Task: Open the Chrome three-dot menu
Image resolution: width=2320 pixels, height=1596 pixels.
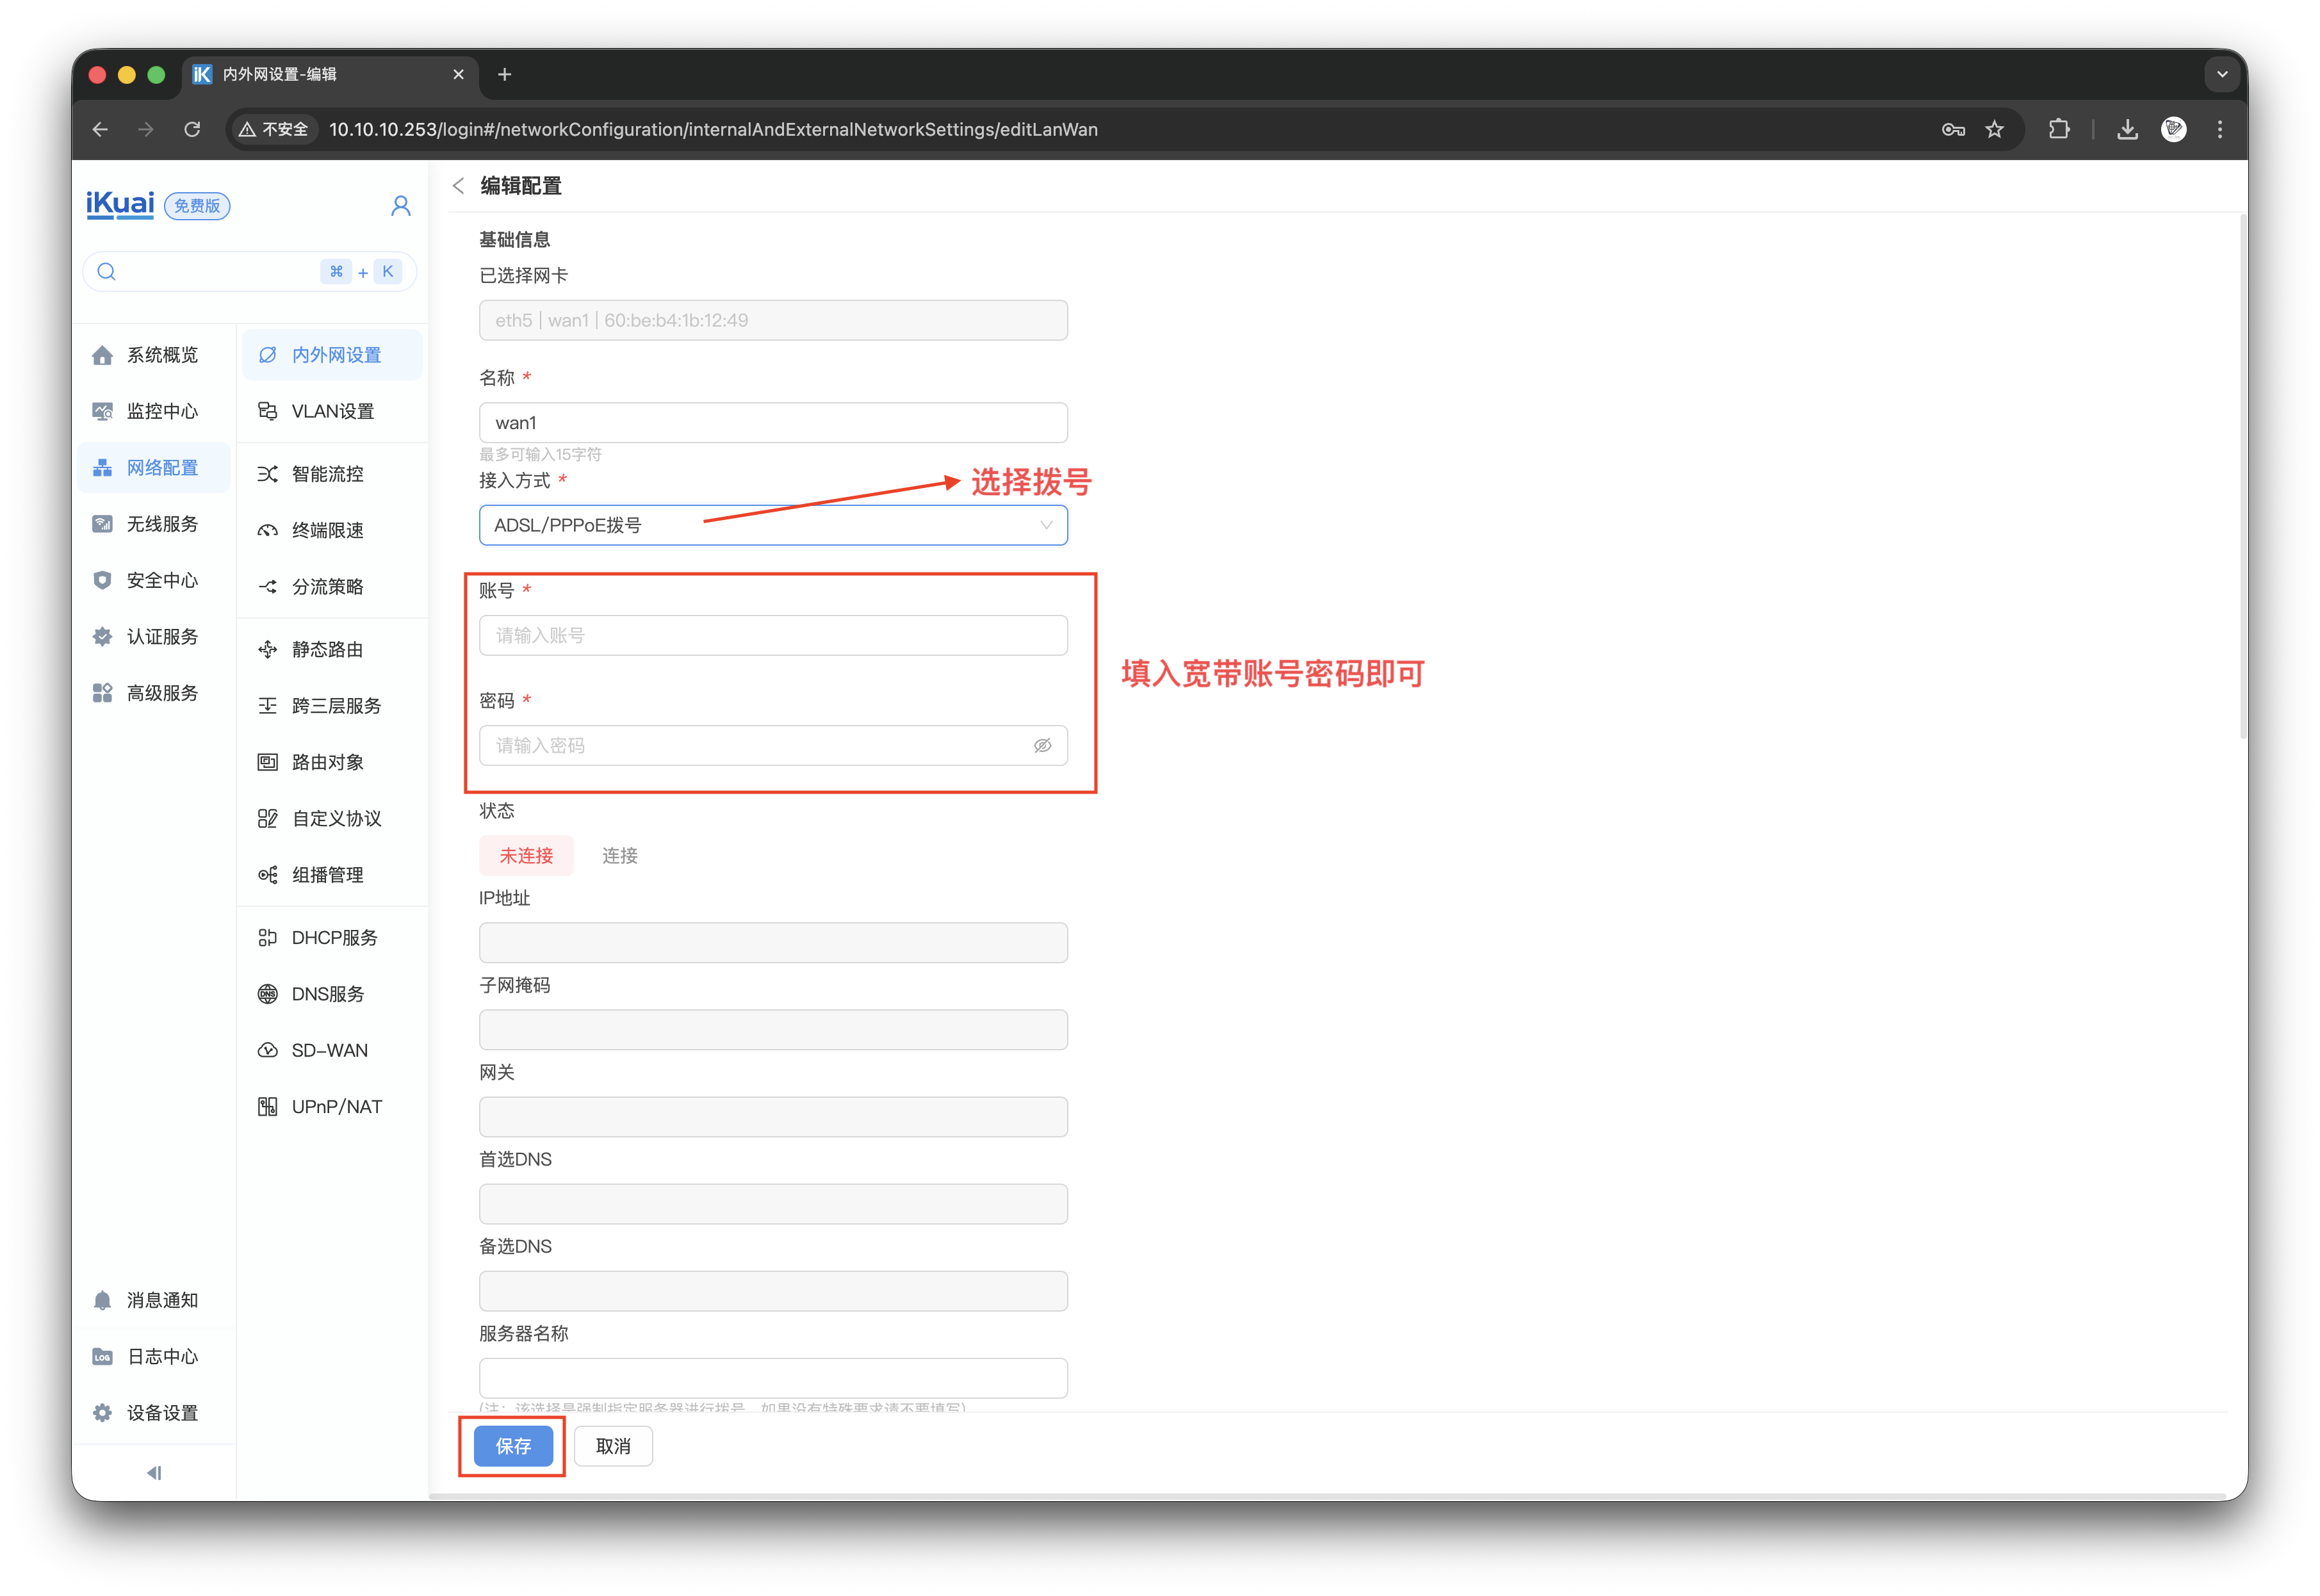Action: [2220, 129]
